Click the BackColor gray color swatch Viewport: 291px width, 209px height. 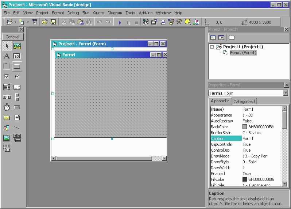point(245,127)
